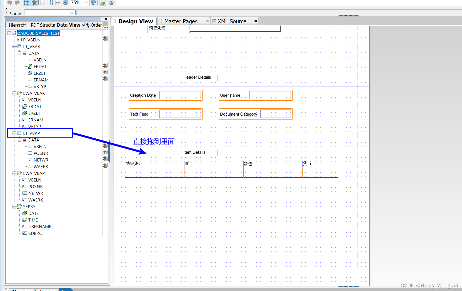Click the Item Details label in the design canvas
This screenshot has width=462, height=291.
click(200, 153)
